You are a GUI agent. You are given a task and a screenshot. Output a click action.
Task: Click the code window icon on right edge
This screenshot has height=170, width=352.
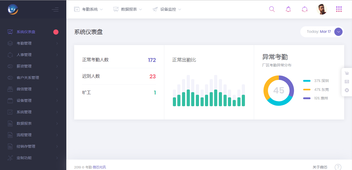coord(347,82)
